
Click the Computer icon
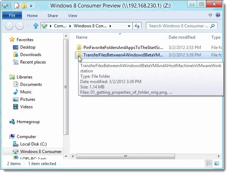point(12,137)
